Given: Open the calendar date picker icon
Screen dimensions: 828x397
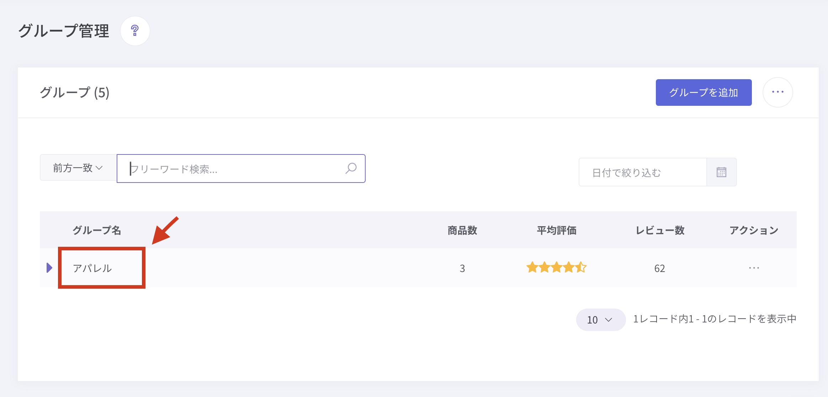Looking at the screenshot, I should coord(721,172).
